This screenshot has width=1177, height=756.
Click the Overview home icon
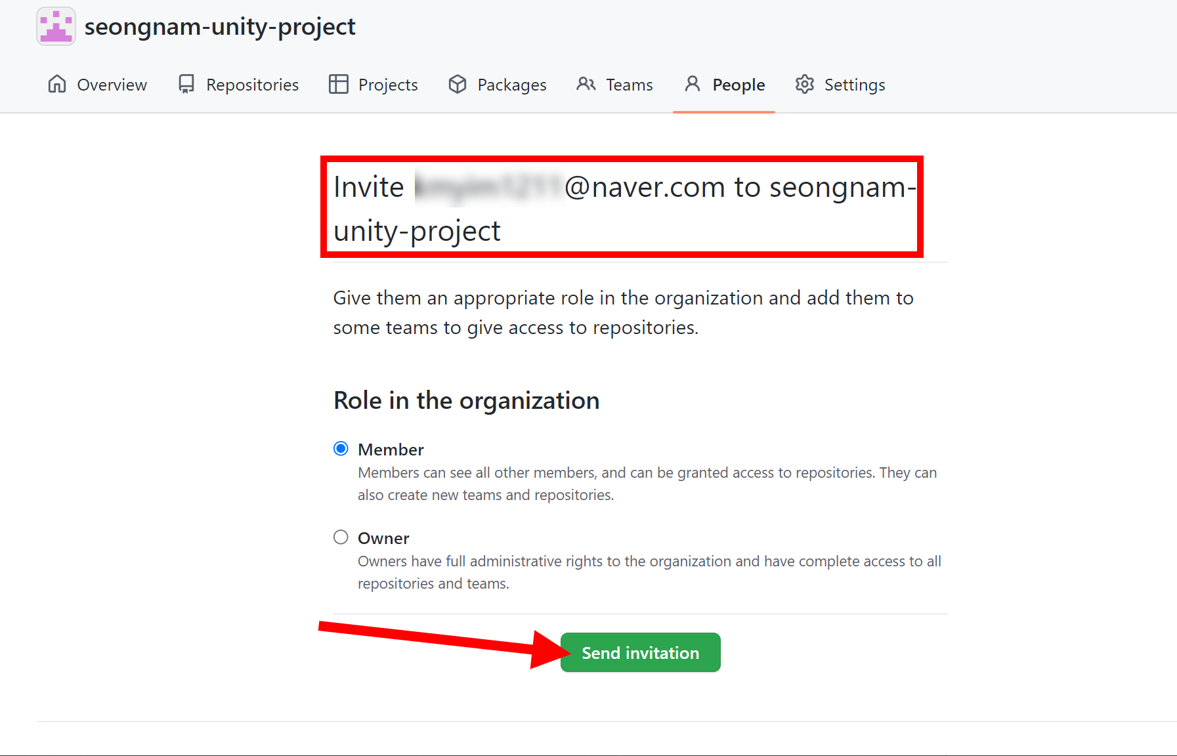(x=57, y=84)
